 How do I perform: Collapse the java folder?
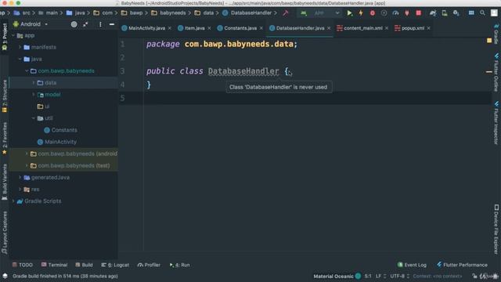point(20,60)
